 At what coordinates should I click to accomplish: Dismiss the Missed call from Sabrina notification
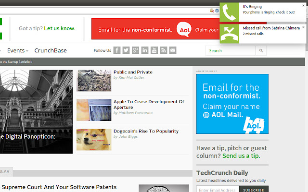coord(303,27)
